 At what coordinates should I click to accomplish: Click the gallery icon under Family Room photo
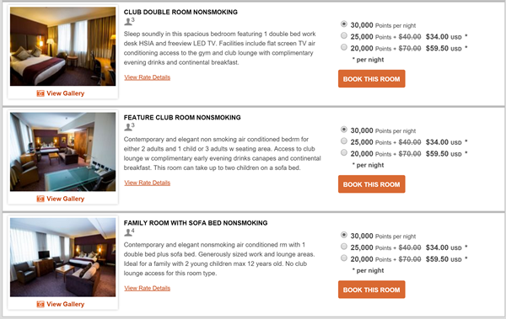[x=40, y=304]
